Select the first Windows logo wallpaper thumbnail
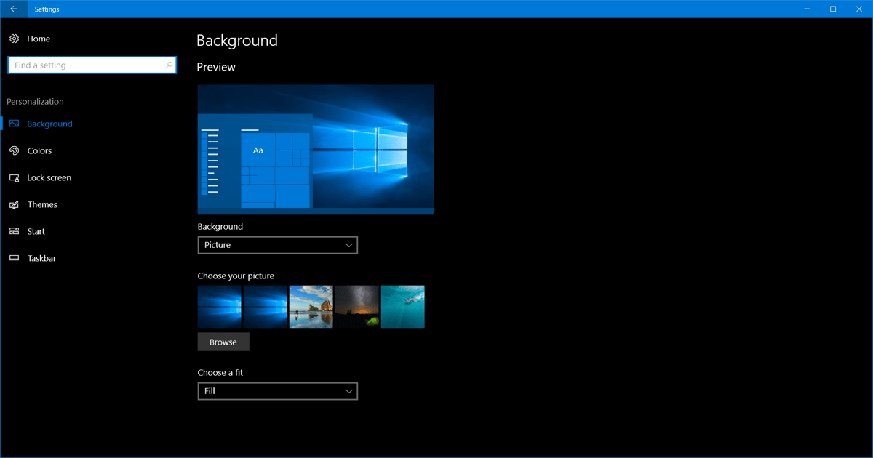 (219, 307)
